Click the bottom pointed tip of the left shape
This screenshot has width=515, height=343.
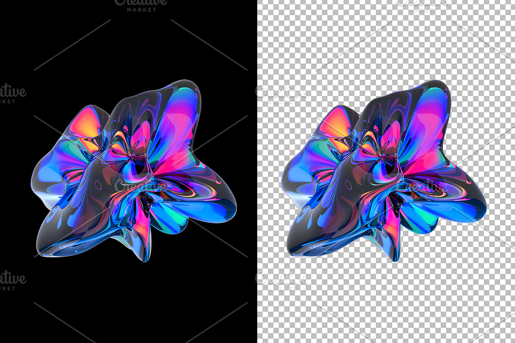146,256
